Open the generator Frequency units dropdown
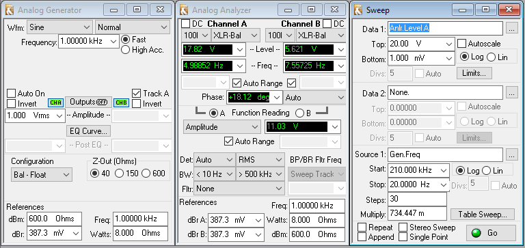This screenshot has height=248, width=525. coord(114,42)
